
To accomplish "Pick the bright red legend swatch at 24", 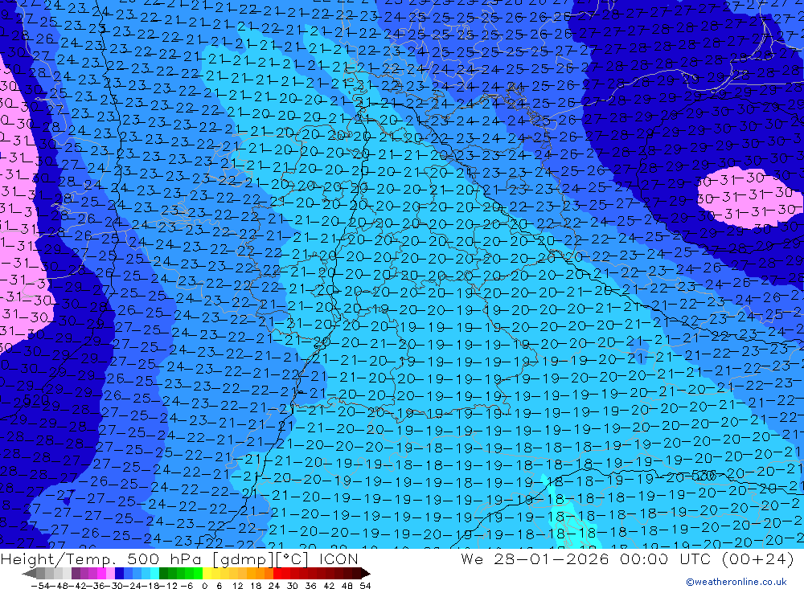I will pyautogui.click(x=277, y=573).
